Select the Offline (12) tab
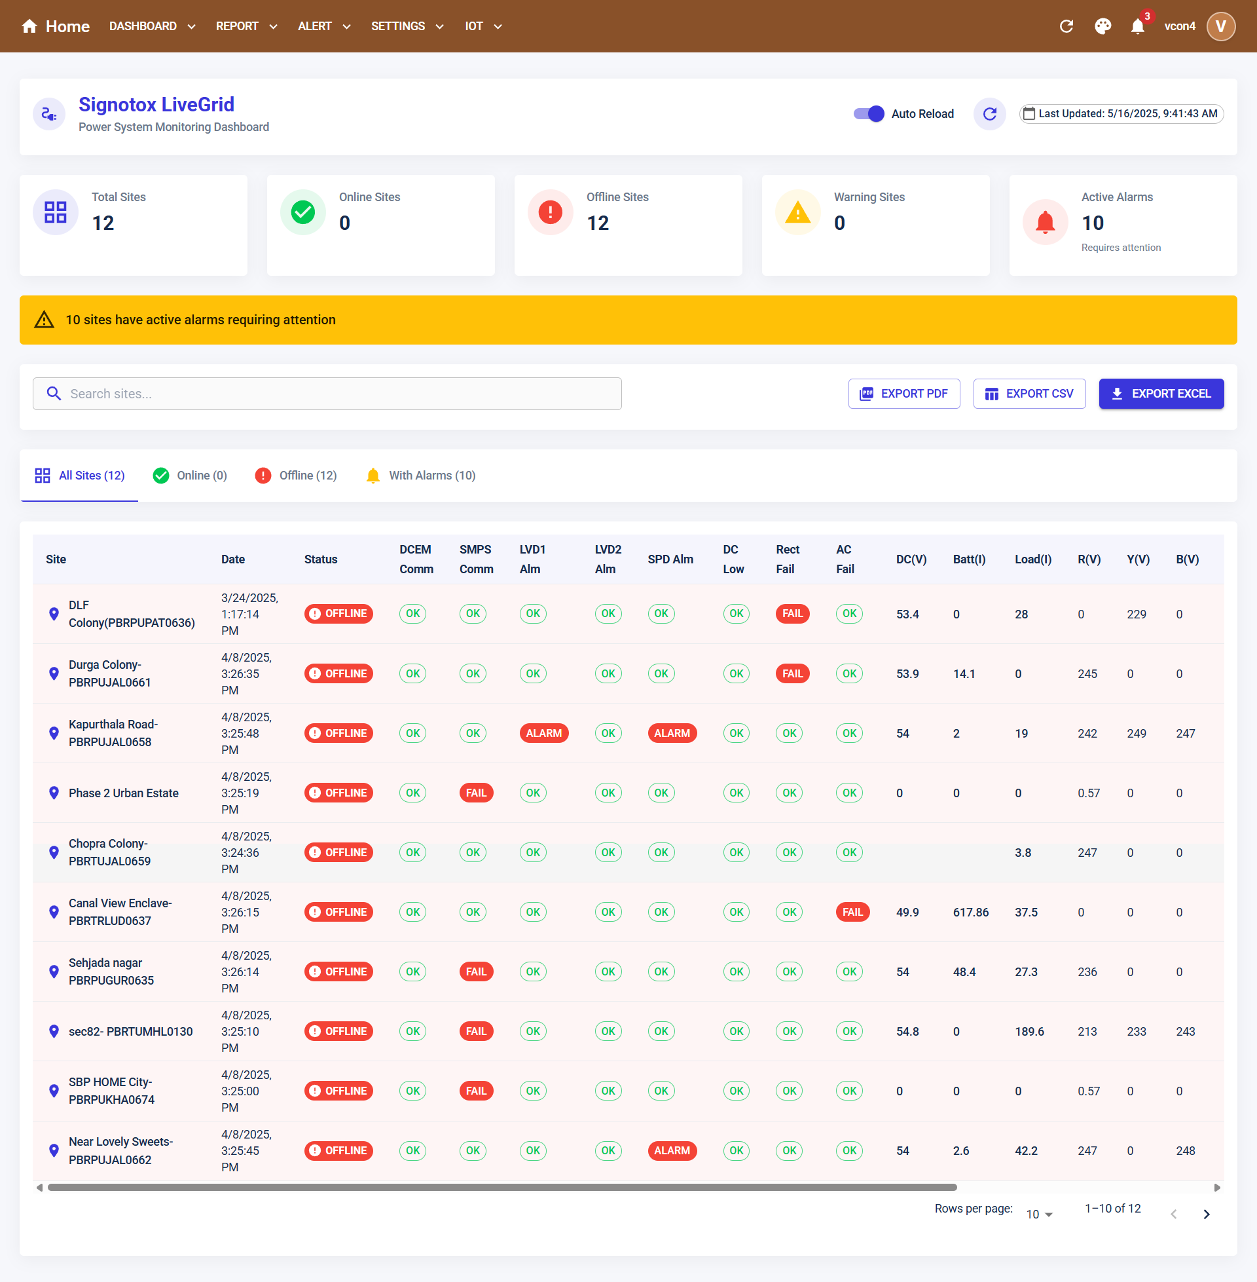 [296, 476]
